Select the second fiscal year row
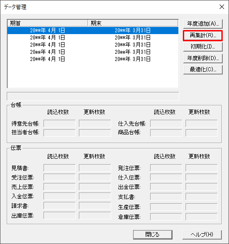Image resolution: width=229 pixels, height=244 pixels. 93,38
